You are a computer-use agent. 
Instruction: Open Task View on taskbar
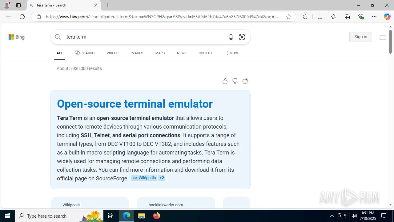click(111, 216)
